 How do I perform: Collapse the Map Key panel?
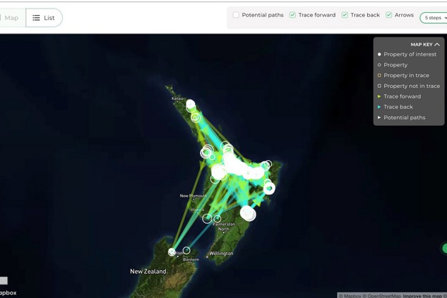pos(437,44)
